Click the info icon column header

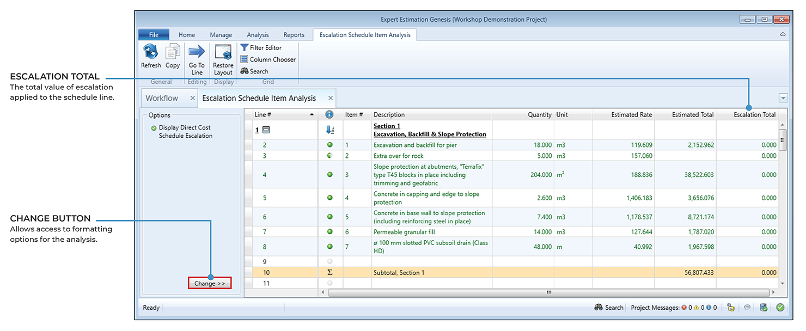coord(329,115)
